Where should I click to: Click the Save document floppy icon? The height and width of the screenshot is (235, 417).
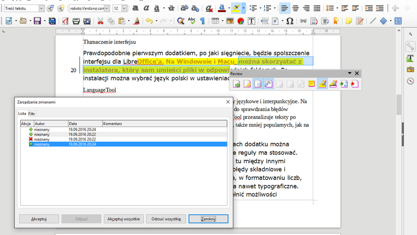[x=37, y=21]
